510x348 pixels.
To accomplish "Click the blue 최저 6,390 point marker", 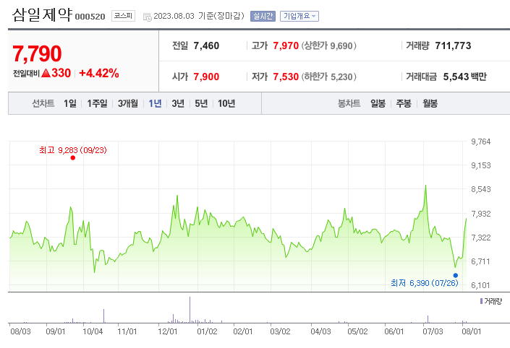I will point(455,275).
